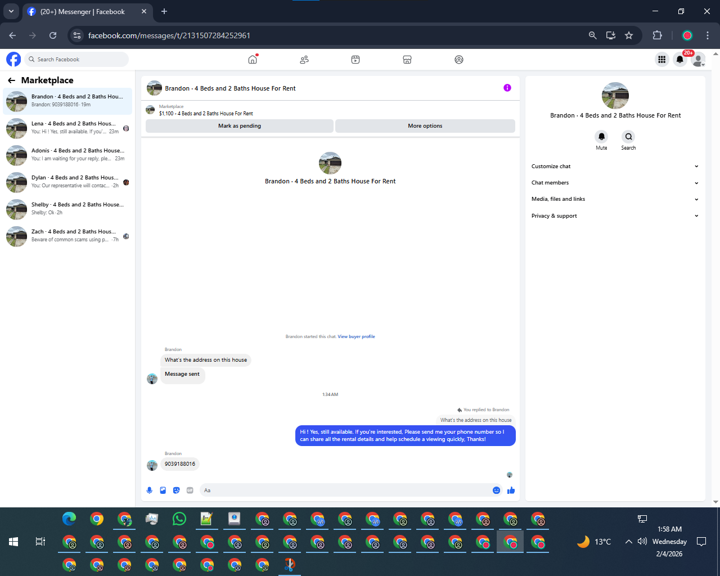Choose a GIF from the composer

(190, 490)
